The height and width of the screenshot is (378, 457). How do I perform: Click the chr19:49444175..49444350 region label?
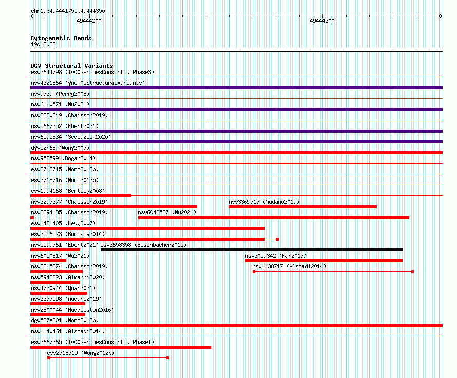[68, 11]
